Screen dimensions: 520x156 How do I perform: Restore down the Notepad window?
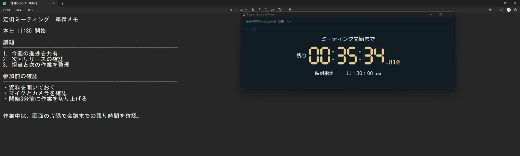[505, 3]
